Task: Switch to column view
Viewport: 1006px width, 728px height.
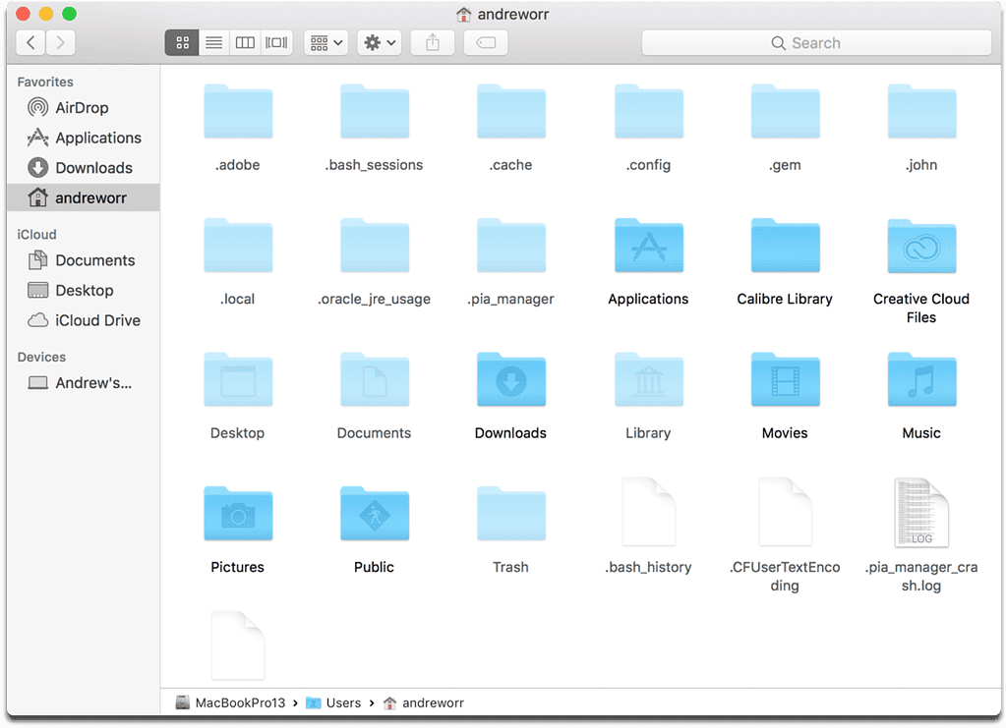Action: (x=245, y=42)
